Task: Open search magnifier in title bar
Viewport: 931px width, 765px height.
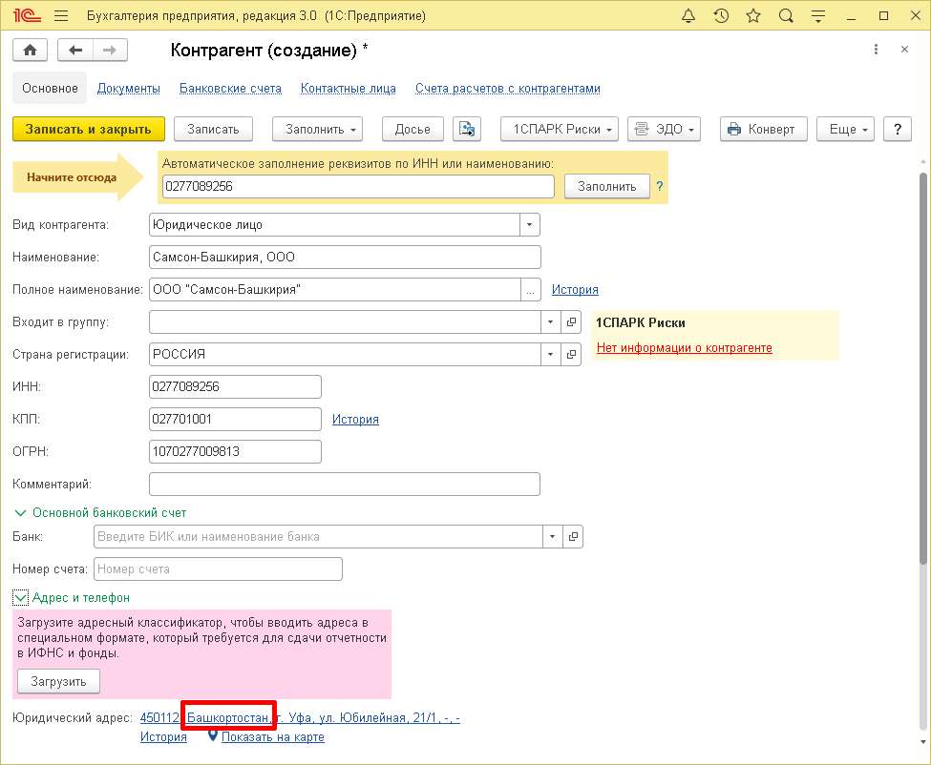Action: coord(786,16)
